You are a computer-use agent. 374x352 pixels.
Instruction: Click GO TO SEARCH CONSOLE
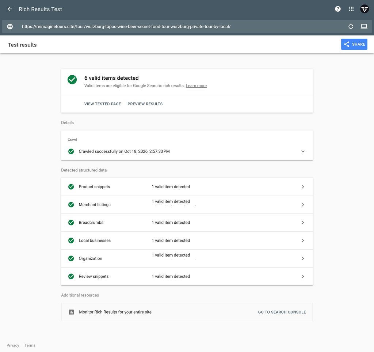coord(282,312)
